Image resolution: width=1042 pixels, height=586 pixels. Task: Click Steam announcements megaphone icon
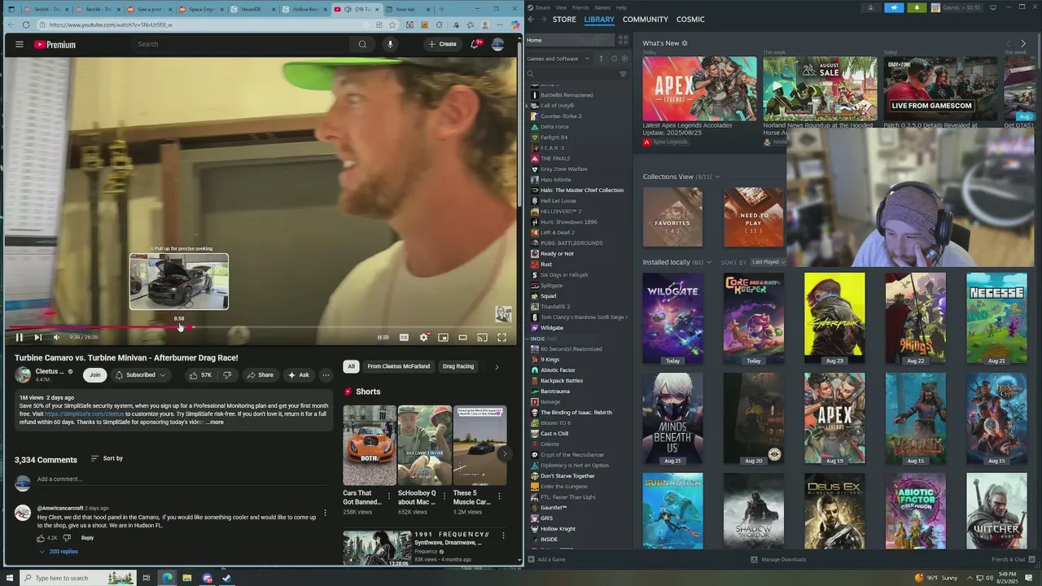[x=894, y=7]
